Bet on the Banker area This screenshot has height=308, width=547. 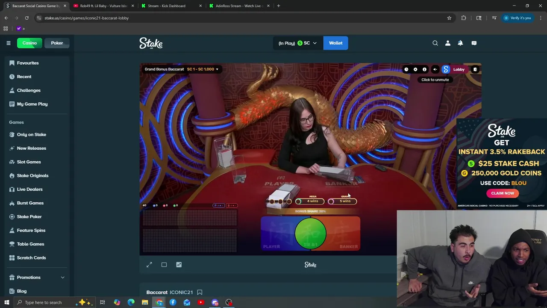click(x=344, y=233)
